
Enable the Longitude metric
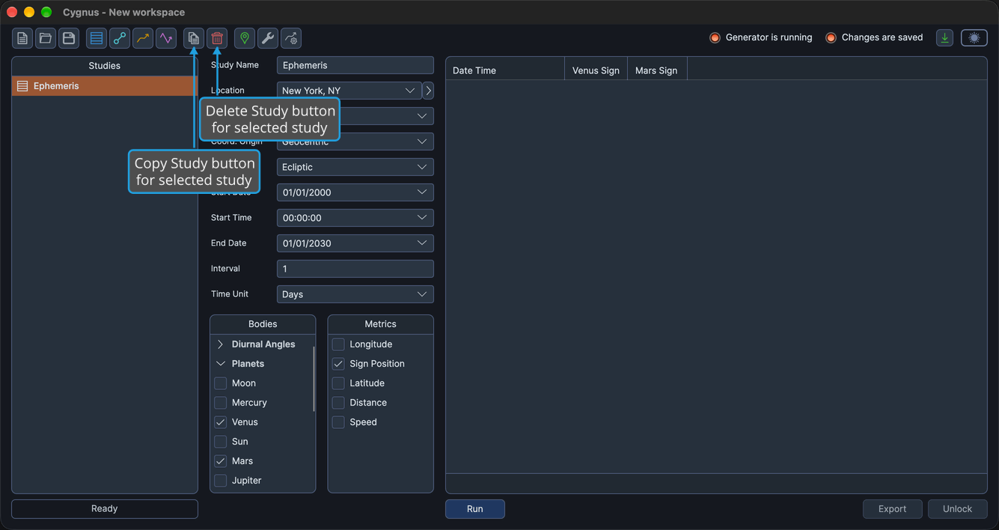click(x=338, y=344)
